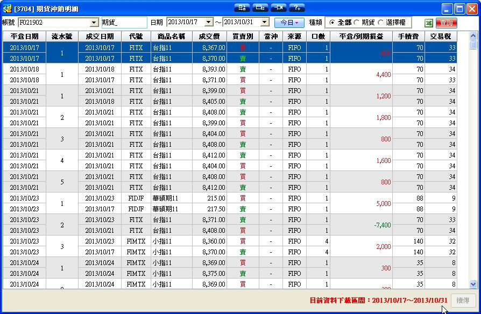Click the profit value 1,200

[x=384, y=96]
